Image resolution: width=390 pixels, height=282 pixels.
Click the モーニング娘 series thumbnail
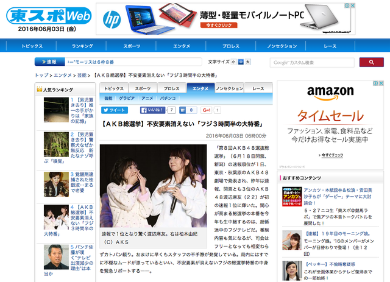point(292,240)
